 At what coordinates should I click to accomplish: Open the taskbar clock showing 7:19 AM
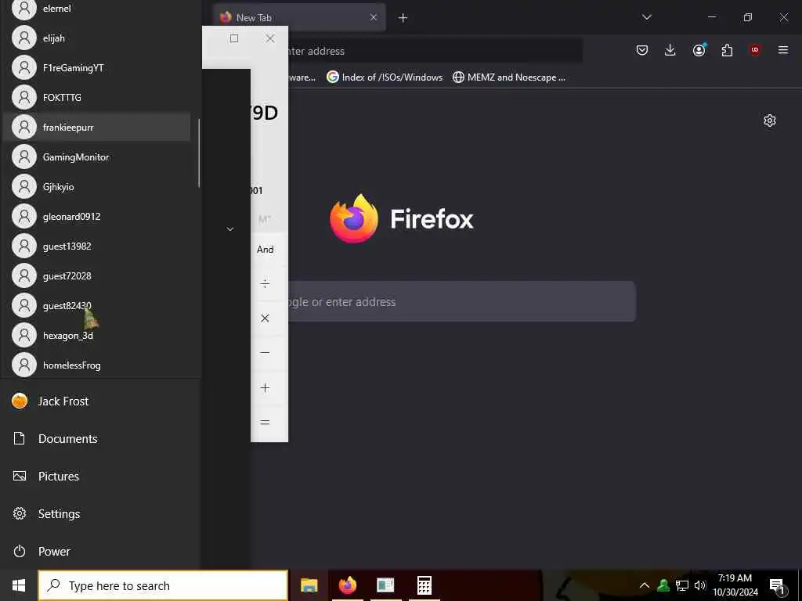click(735, 585)
